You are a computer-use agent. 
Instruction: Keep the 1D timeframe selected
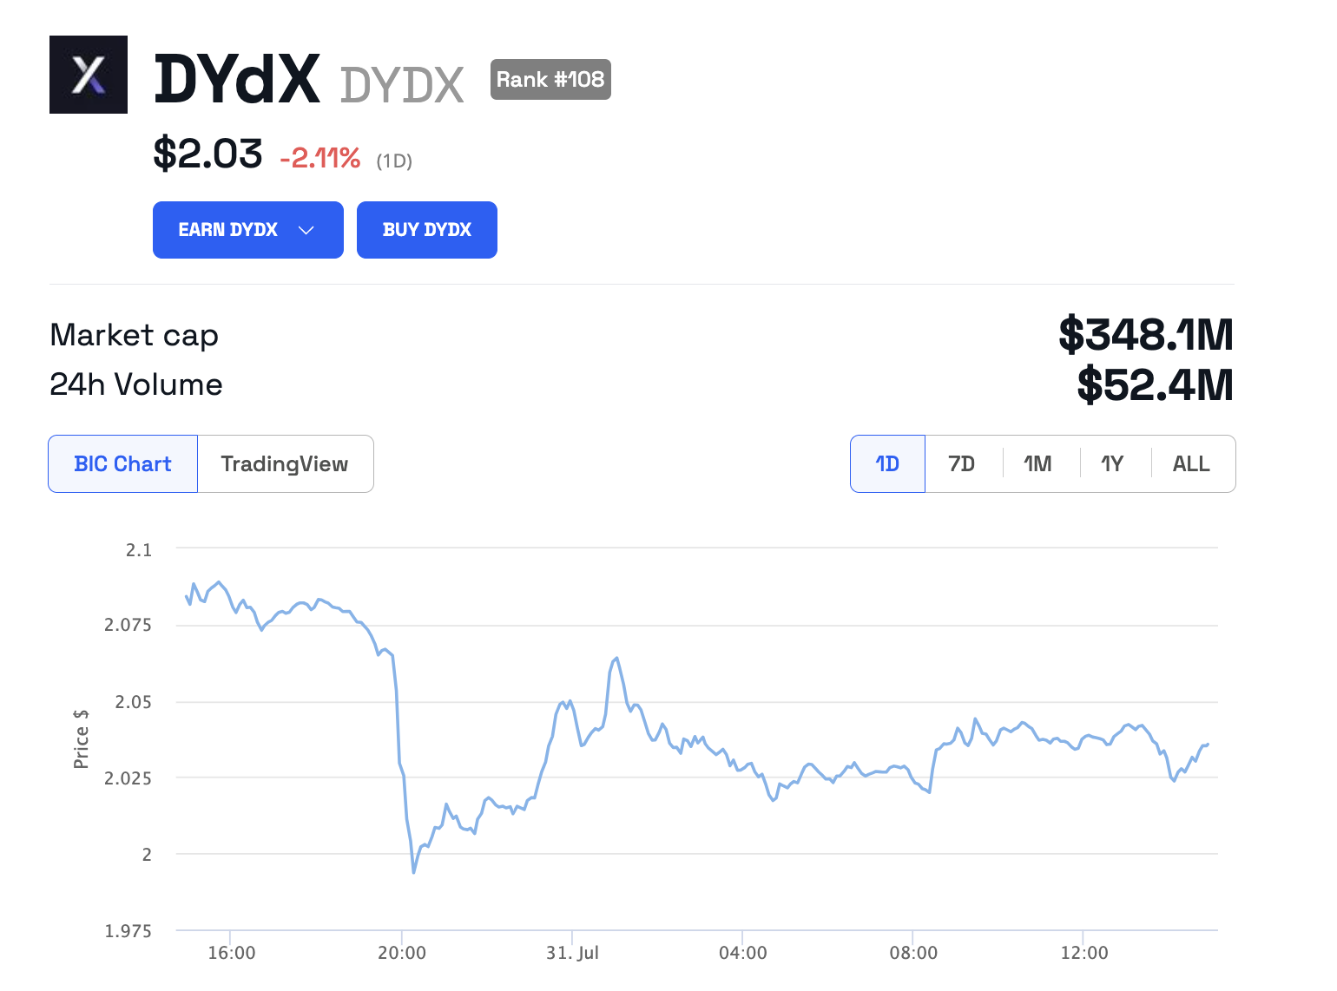pyautogui.click(x=887, y=463)
